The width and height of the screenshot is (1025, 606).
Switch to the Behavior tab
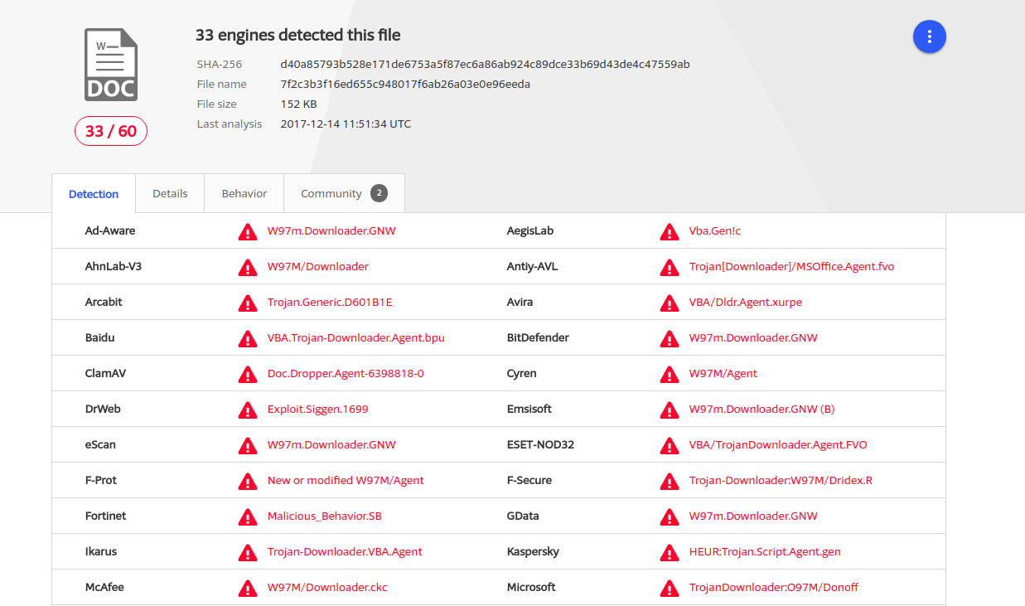pyautogui.click(x=244, y=193)
